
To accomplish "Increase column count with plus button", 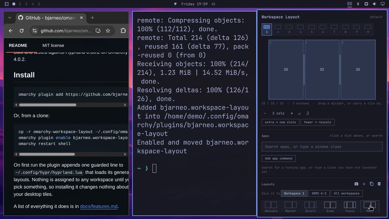I will pyautogui.click(x=292, y=113).
